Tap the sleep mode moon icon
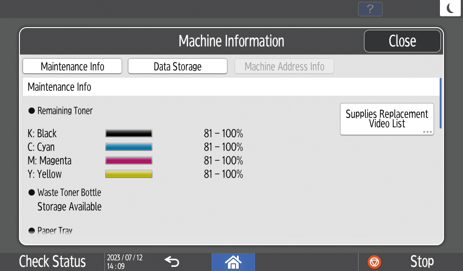463x271 pixels. tap(450, 8)
